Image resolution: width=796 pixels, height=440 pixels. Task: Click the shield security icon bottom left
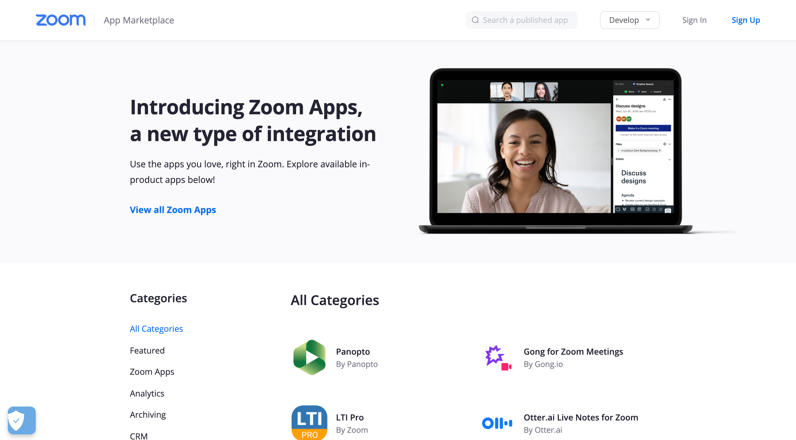coord(21,420)
